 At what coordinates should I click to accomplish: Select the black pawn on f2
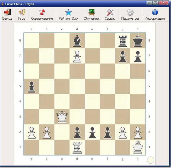pos(107,133)
